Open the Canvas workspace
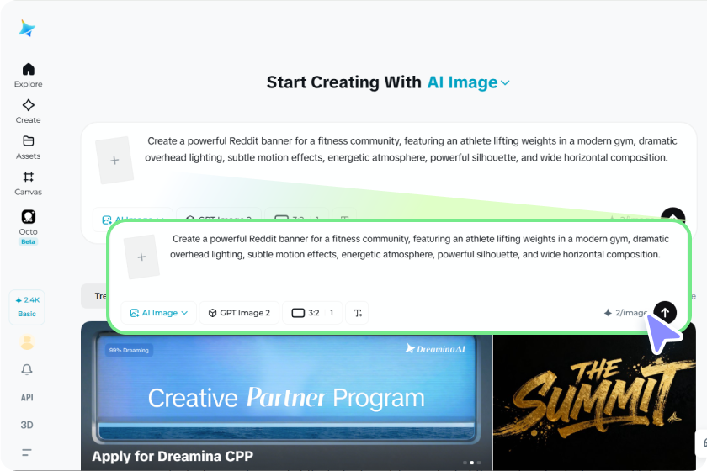Image resolution: width=707 pixels, height=471 pixels. tap(28, 183)
